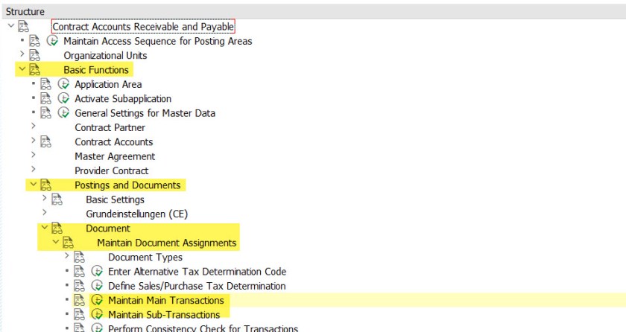This screenshot has width=626, height=332.
Task: Expand the Organizational Units node
Action: pos(22,54)
